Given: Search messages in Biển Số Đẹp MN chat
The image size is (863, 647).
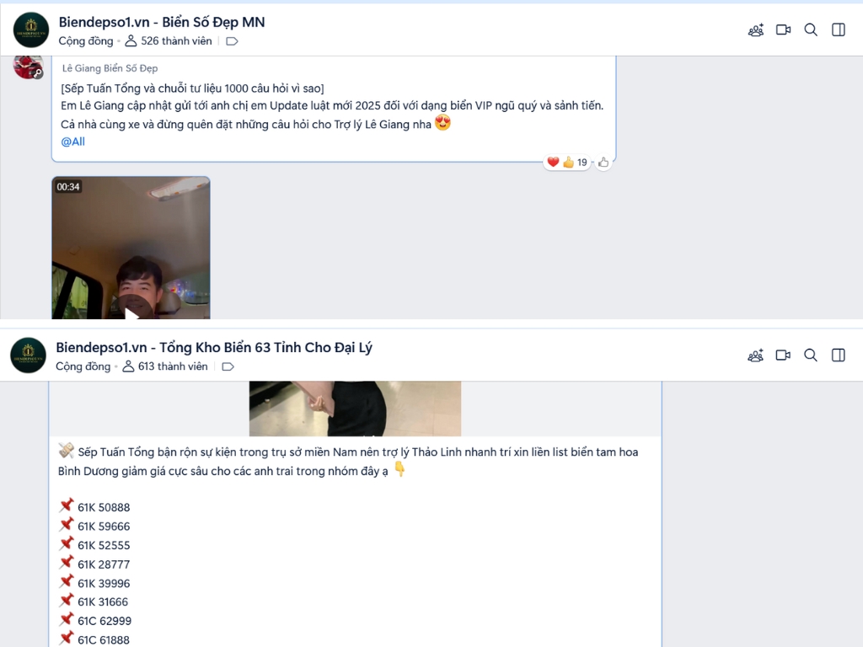Looking at the screenshot, I should click(x=811, y=29).
